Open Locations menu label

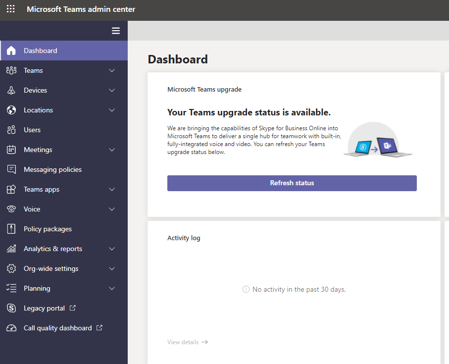(39, 110)
